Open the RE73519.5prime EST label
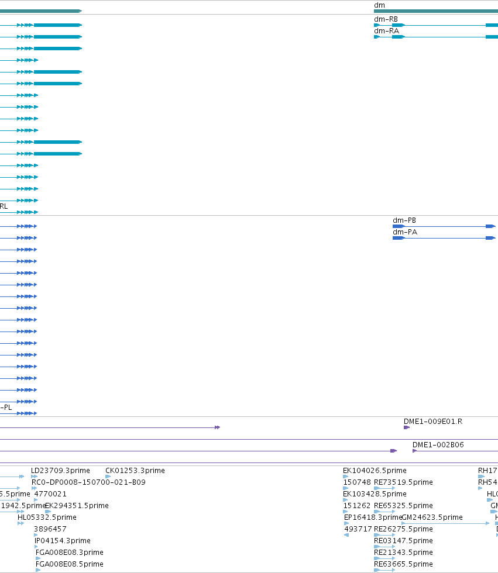This screenshot has width=498, height=573. [403, 482]
